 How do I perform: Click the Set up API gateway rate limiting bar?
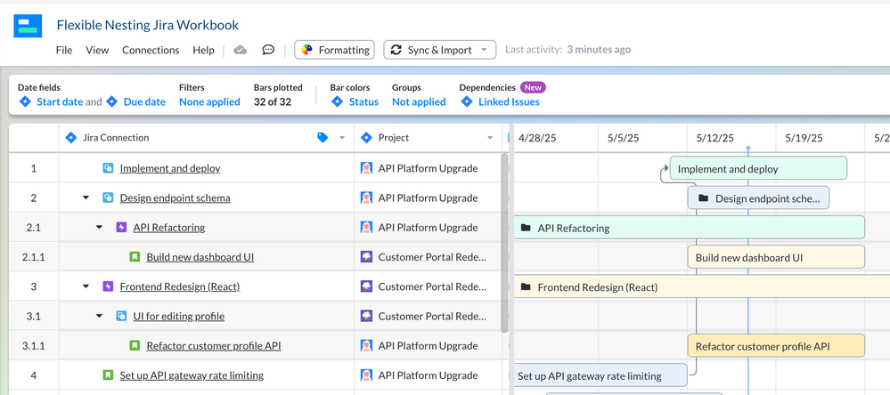point(600,375)
